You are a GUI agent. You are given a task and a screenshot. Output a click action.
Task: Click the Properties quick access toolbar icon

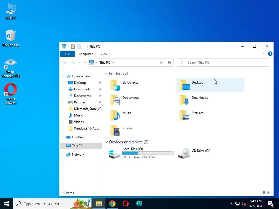click(x=73, y=46)
